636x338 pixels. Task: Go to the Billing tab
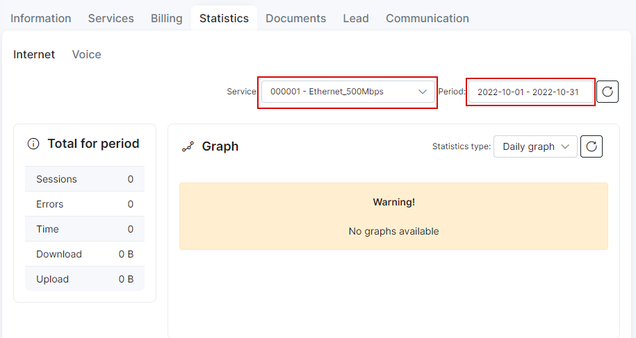pos(167,18)
